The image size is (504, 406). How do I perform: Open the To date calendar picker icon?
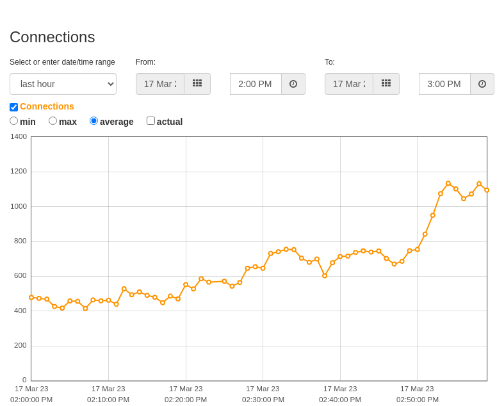click(386, 84)
